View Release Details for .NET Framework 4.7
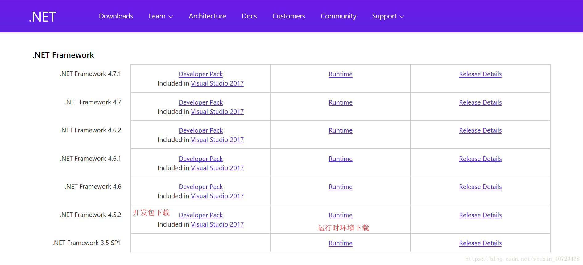 point(480,102)
